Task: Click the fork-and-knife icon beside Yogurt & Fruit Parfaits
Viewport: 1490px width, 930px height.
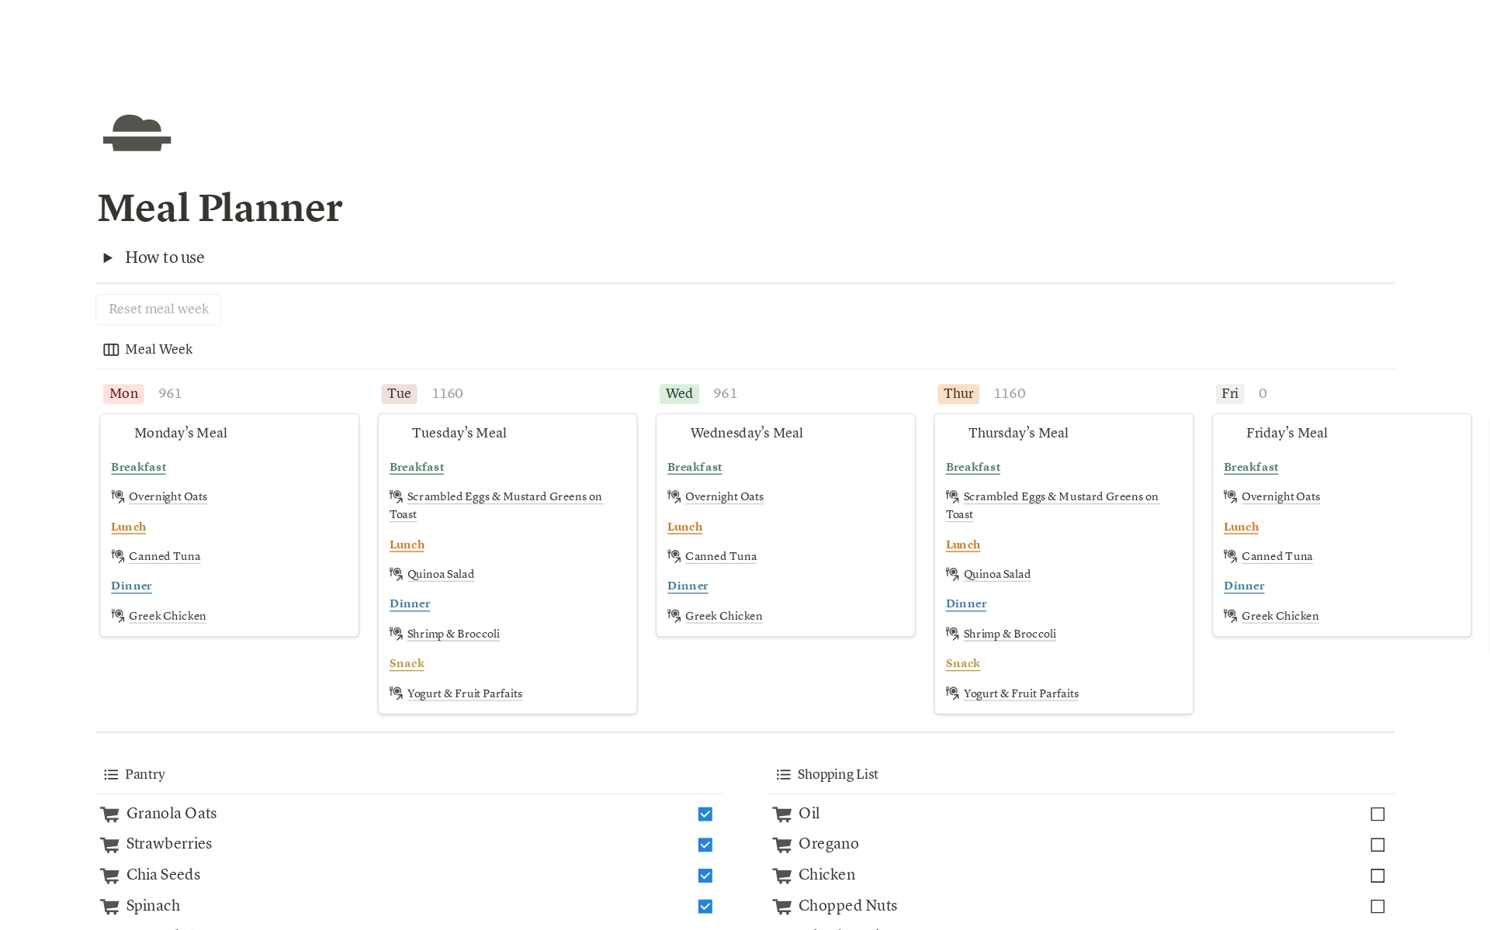Action: tap(396, 693)
